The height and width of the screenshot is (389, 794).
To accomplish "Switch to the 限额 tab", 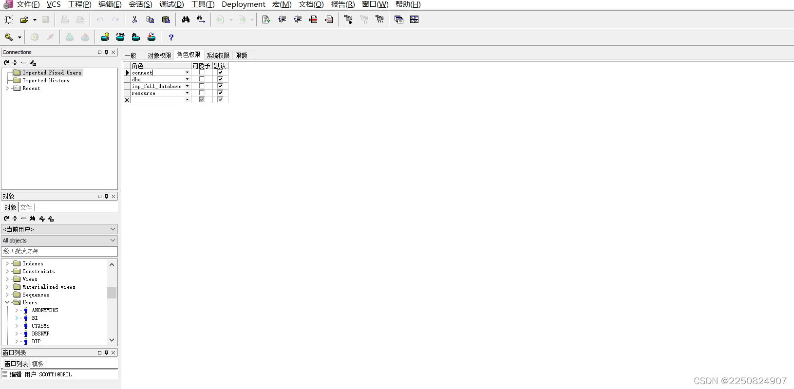I will 242,56.
